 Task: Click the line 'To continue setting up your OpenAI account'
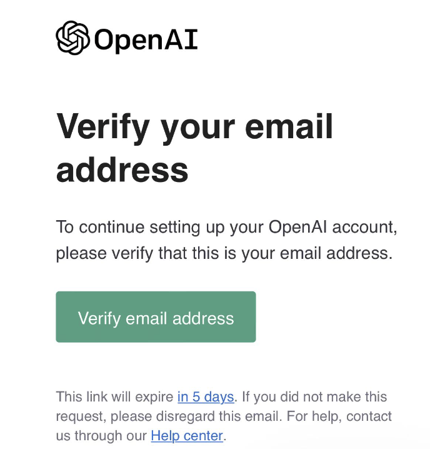226,228
